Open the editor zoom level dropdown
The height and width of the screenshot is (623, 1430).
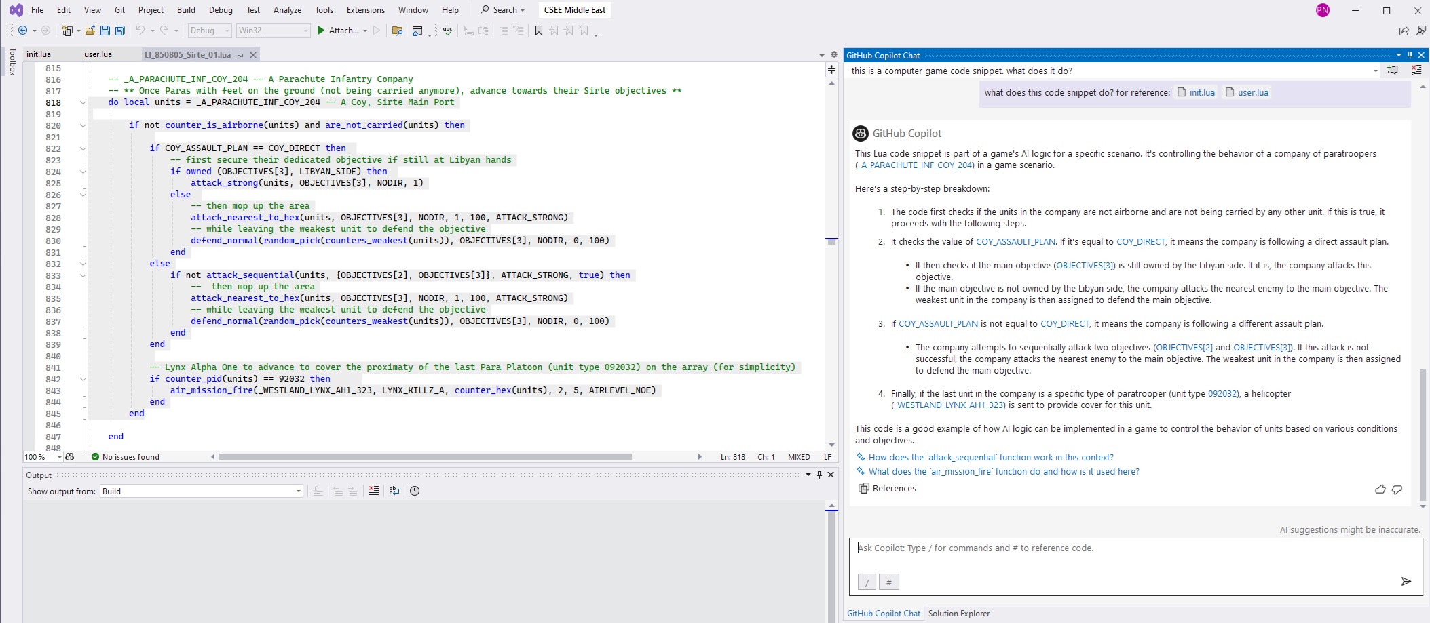coord(60,457)
